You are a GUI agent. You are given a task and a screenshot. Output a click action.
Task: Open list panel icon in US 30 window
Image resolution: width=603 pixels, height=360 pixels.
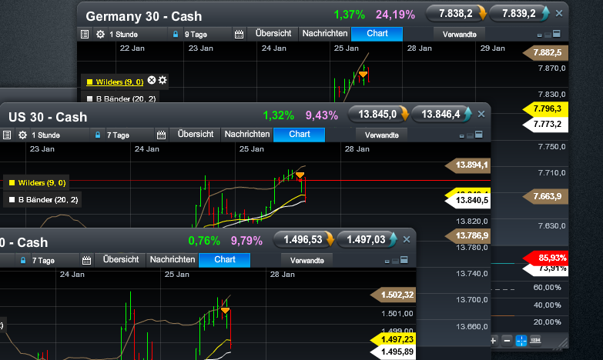pos(7,135)
